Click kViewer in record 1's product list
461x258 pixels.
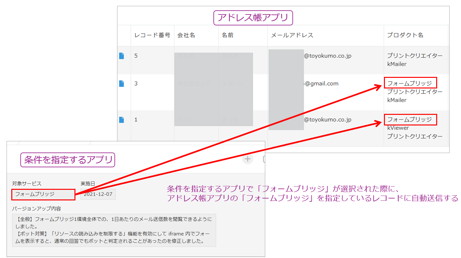point(398,128)
